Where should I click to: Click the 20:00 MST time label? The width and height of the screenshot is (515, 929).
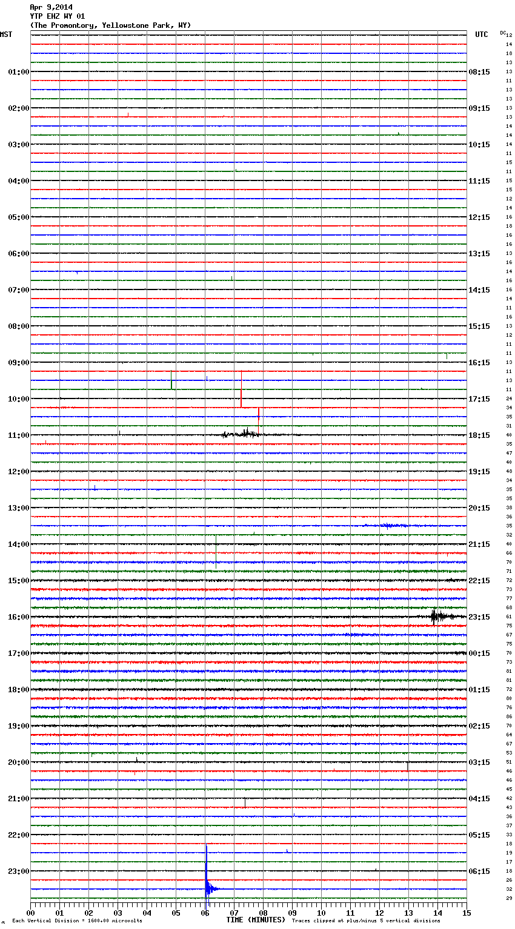pos(19,762)
